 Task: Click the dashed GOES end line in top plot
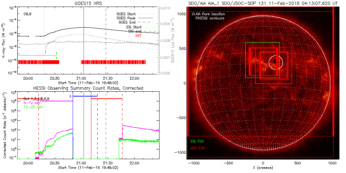(106, 52)
